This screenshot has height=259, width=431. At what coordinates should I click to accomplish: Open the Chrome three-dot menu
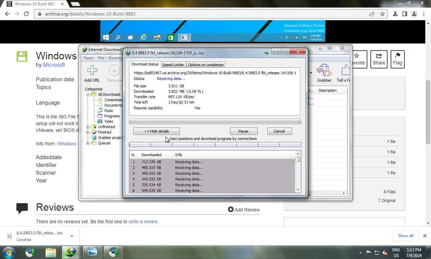click(x=424, y=14)
